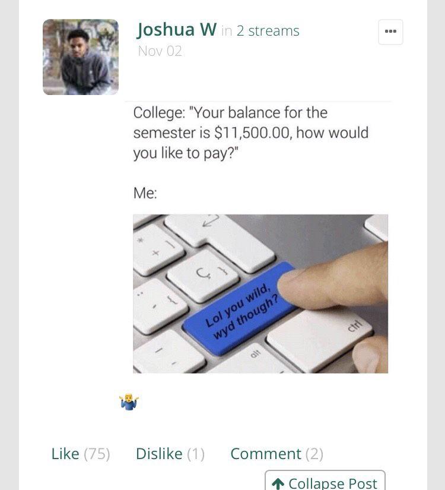Click the "Me:" line of the post
Image resolution: width=445 pixels, height=490 pixels.
[145, 193]
